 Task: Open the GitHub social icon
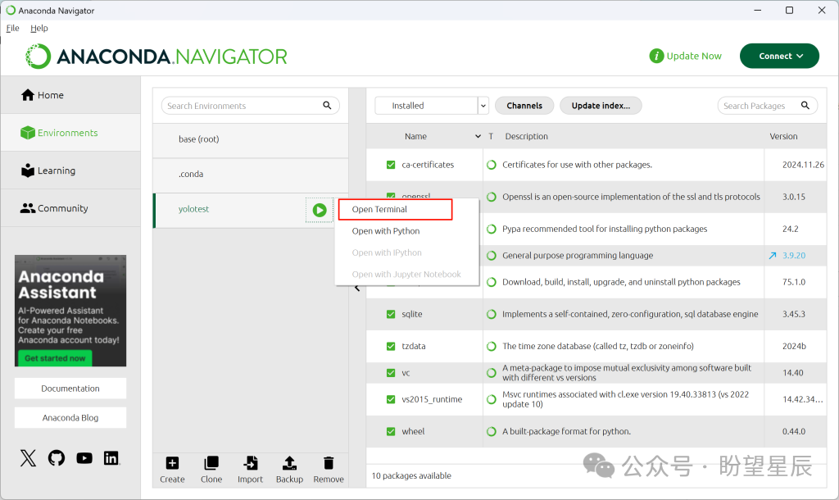coord(57,458)
